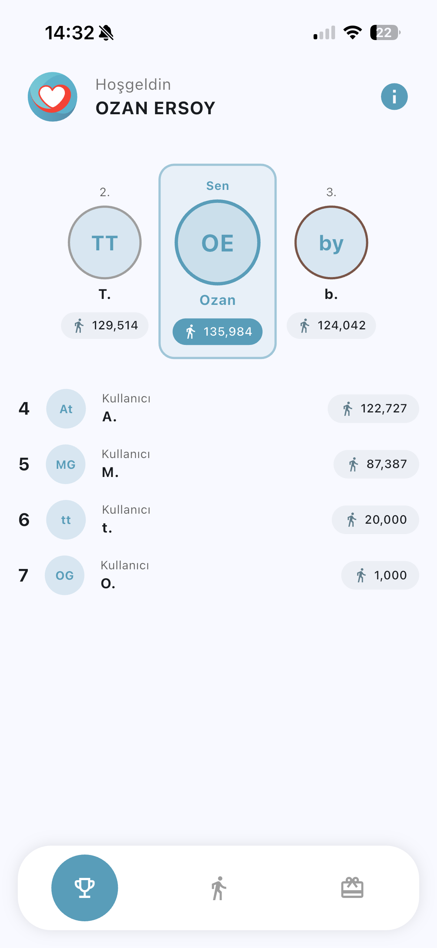Select the MG avatar in rank 5

[66, 464]
